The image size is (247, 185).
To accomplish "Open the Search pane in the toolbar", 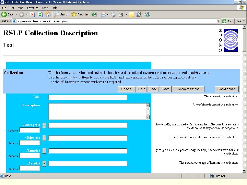I will coord(61,14).
